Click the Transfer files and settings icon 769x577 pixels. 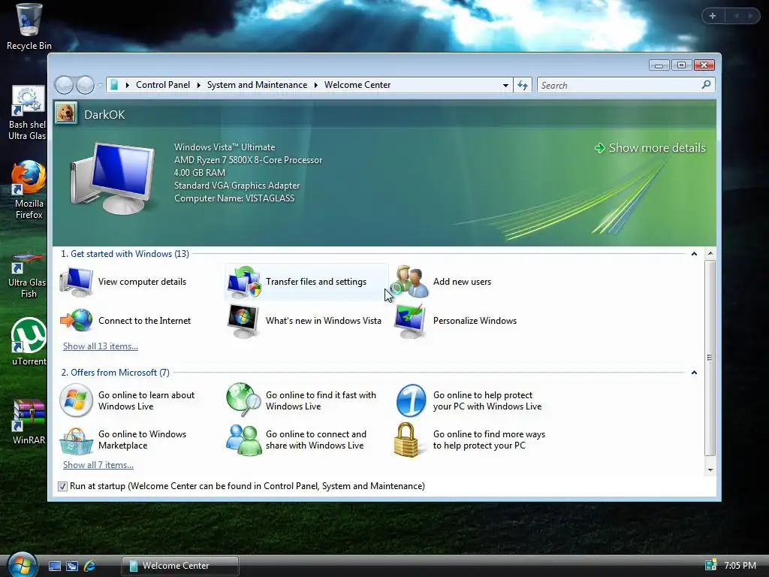point(244,282)
